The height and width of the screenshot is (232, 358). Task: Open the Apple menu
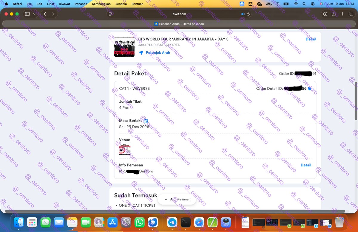coord(6,4)
